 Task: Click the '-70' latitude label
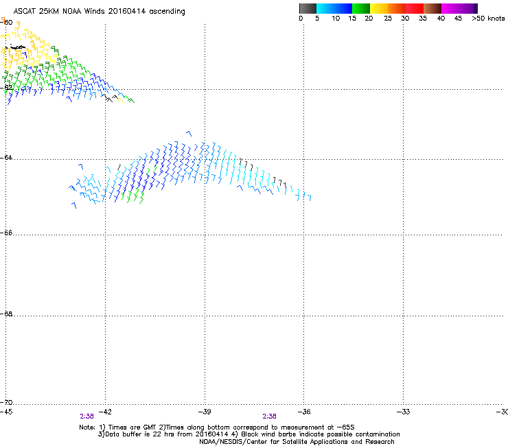[x=6, y=403]
